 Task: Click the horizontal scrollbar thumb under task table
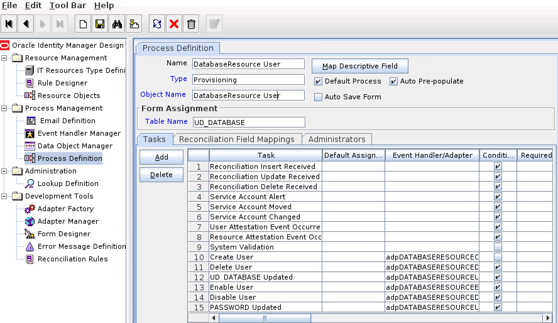[265, 318]
